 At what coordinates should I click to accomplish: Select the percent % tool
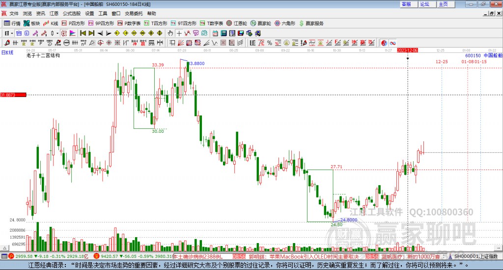(270, 43)
